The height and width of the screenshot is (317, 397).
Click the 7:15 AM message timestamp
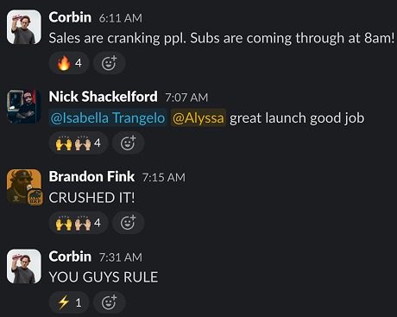click(x=164, y=177)
